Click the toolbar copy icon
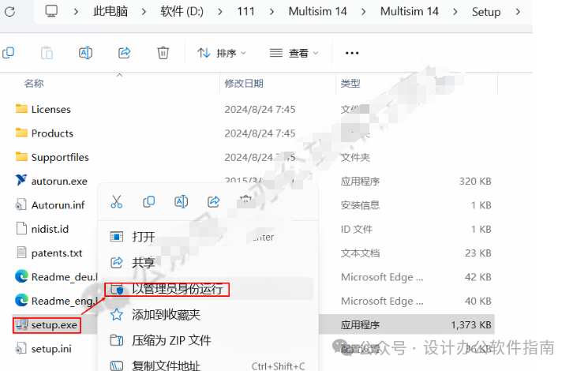The width and height of the screenshot is (573, 371). [9, 53]
